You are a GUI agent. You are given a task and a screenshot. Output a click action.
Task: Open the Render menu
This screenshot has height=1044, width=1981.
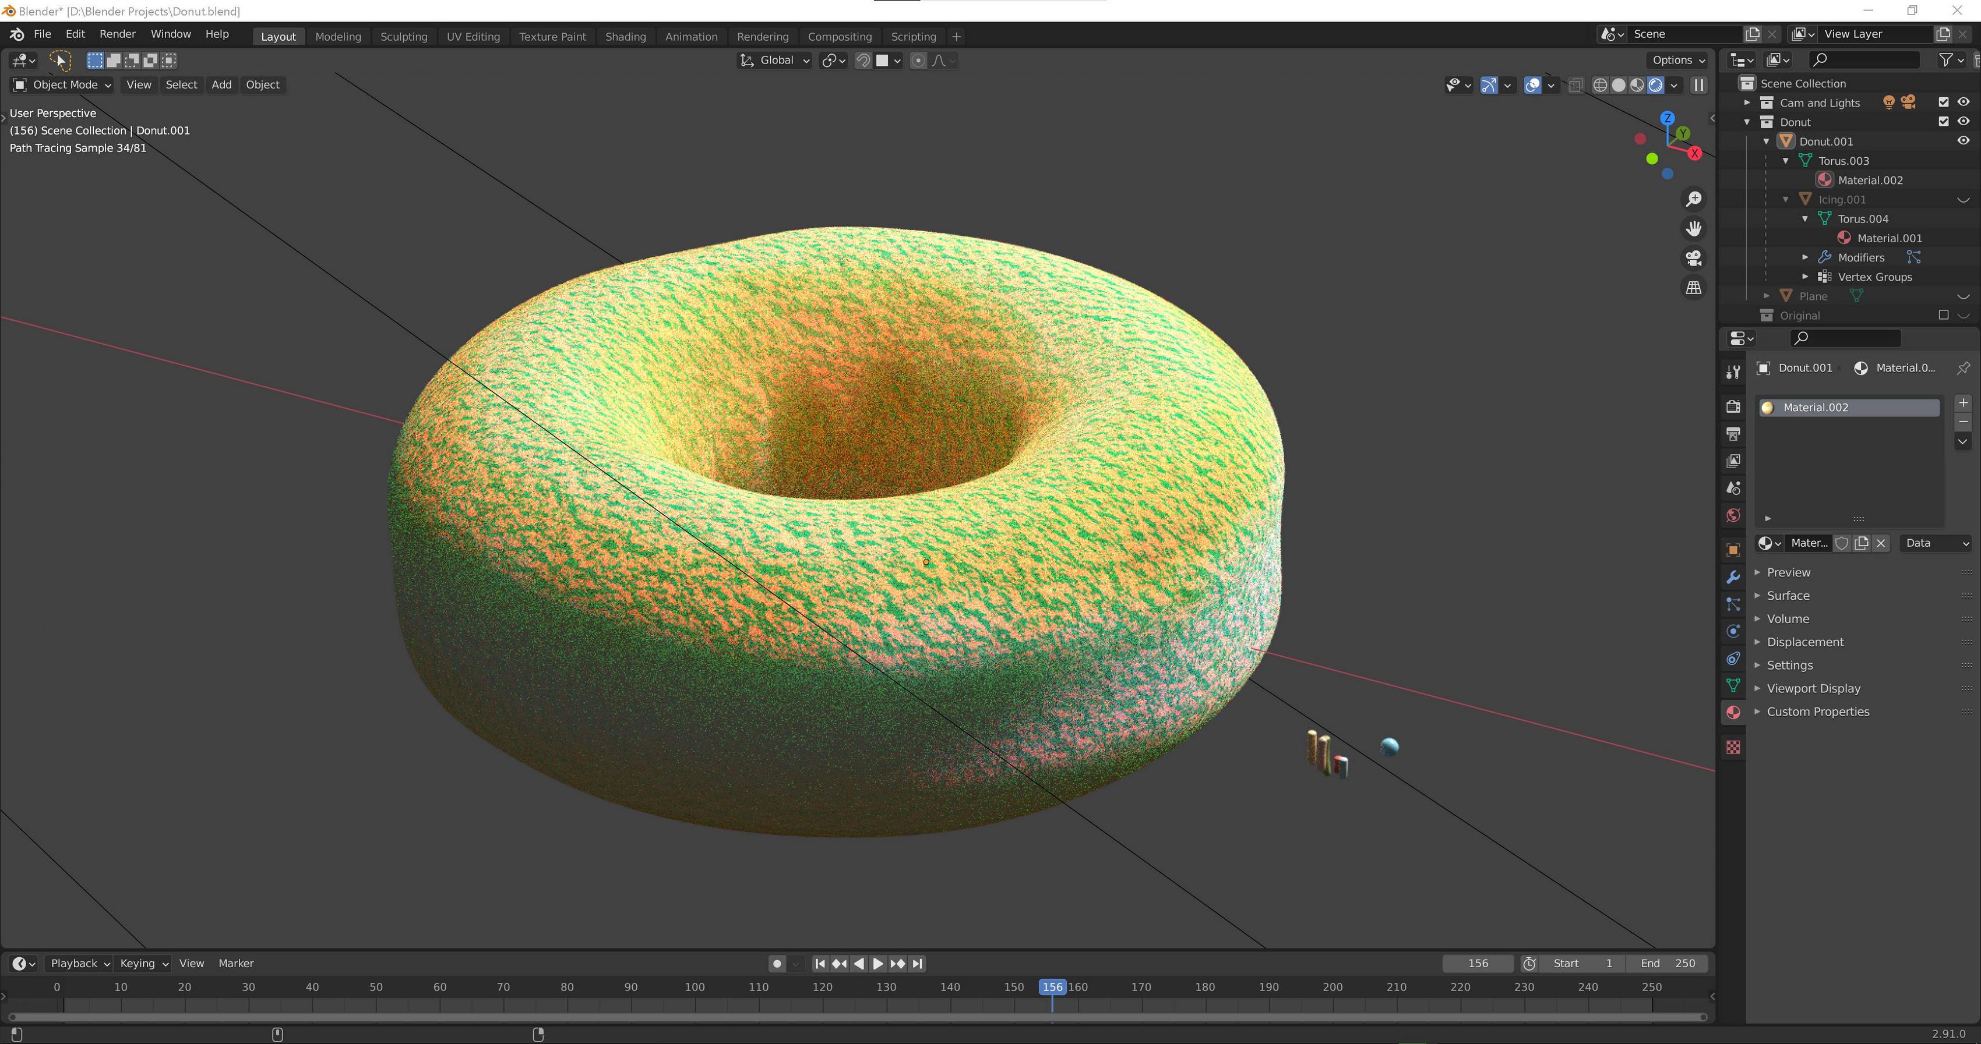117,34
